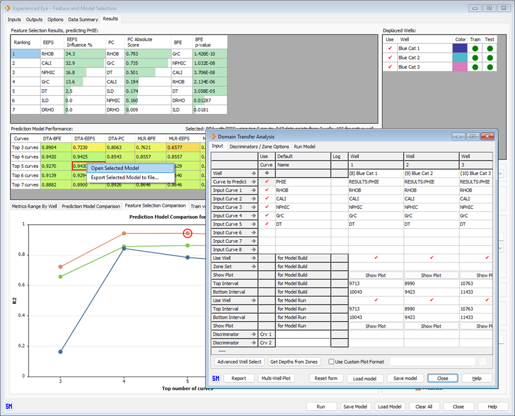
Task: Click the arrow beside Curve to Predict
Action: 252,181
